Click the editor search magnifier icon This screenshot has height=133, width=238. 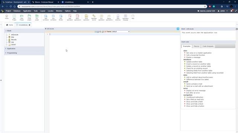coord(100,32)
